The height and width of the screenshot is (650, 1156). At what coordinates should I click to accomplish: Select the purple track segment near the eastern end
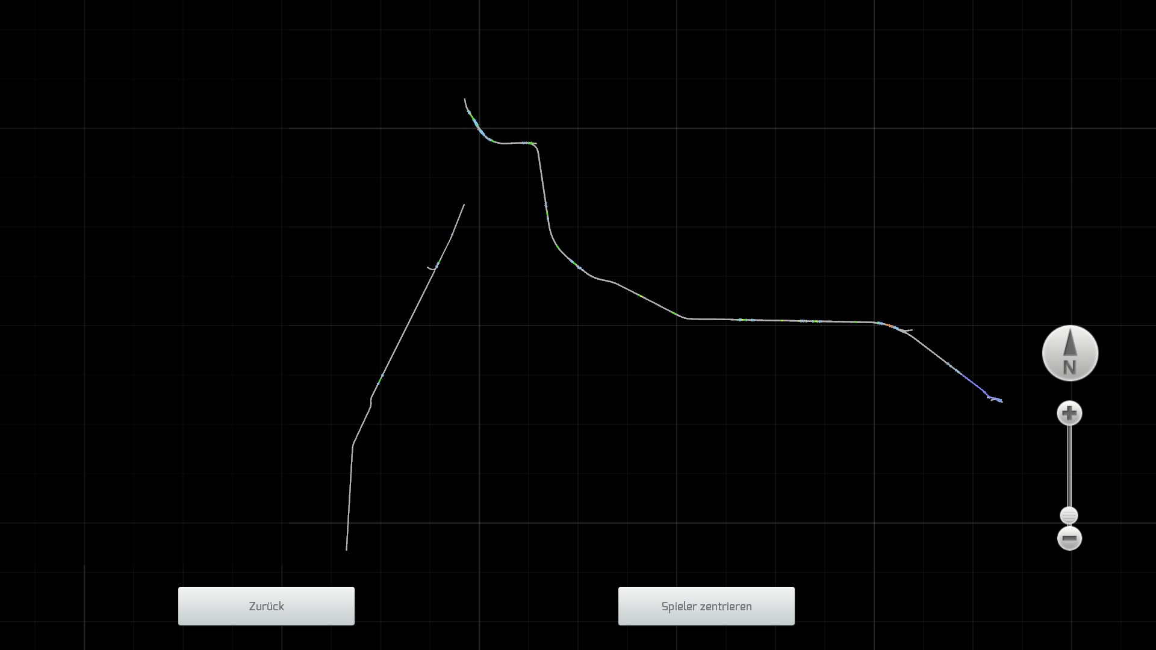point(972,383)
